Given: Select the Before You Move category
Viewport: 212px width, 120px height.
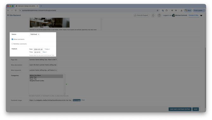Looking at the screenshot, I should point(46,75).
